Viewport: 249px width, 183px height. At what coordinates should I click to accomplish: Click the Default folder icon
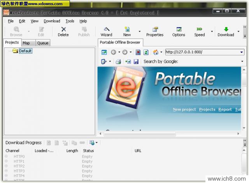[x=15, y=51]
